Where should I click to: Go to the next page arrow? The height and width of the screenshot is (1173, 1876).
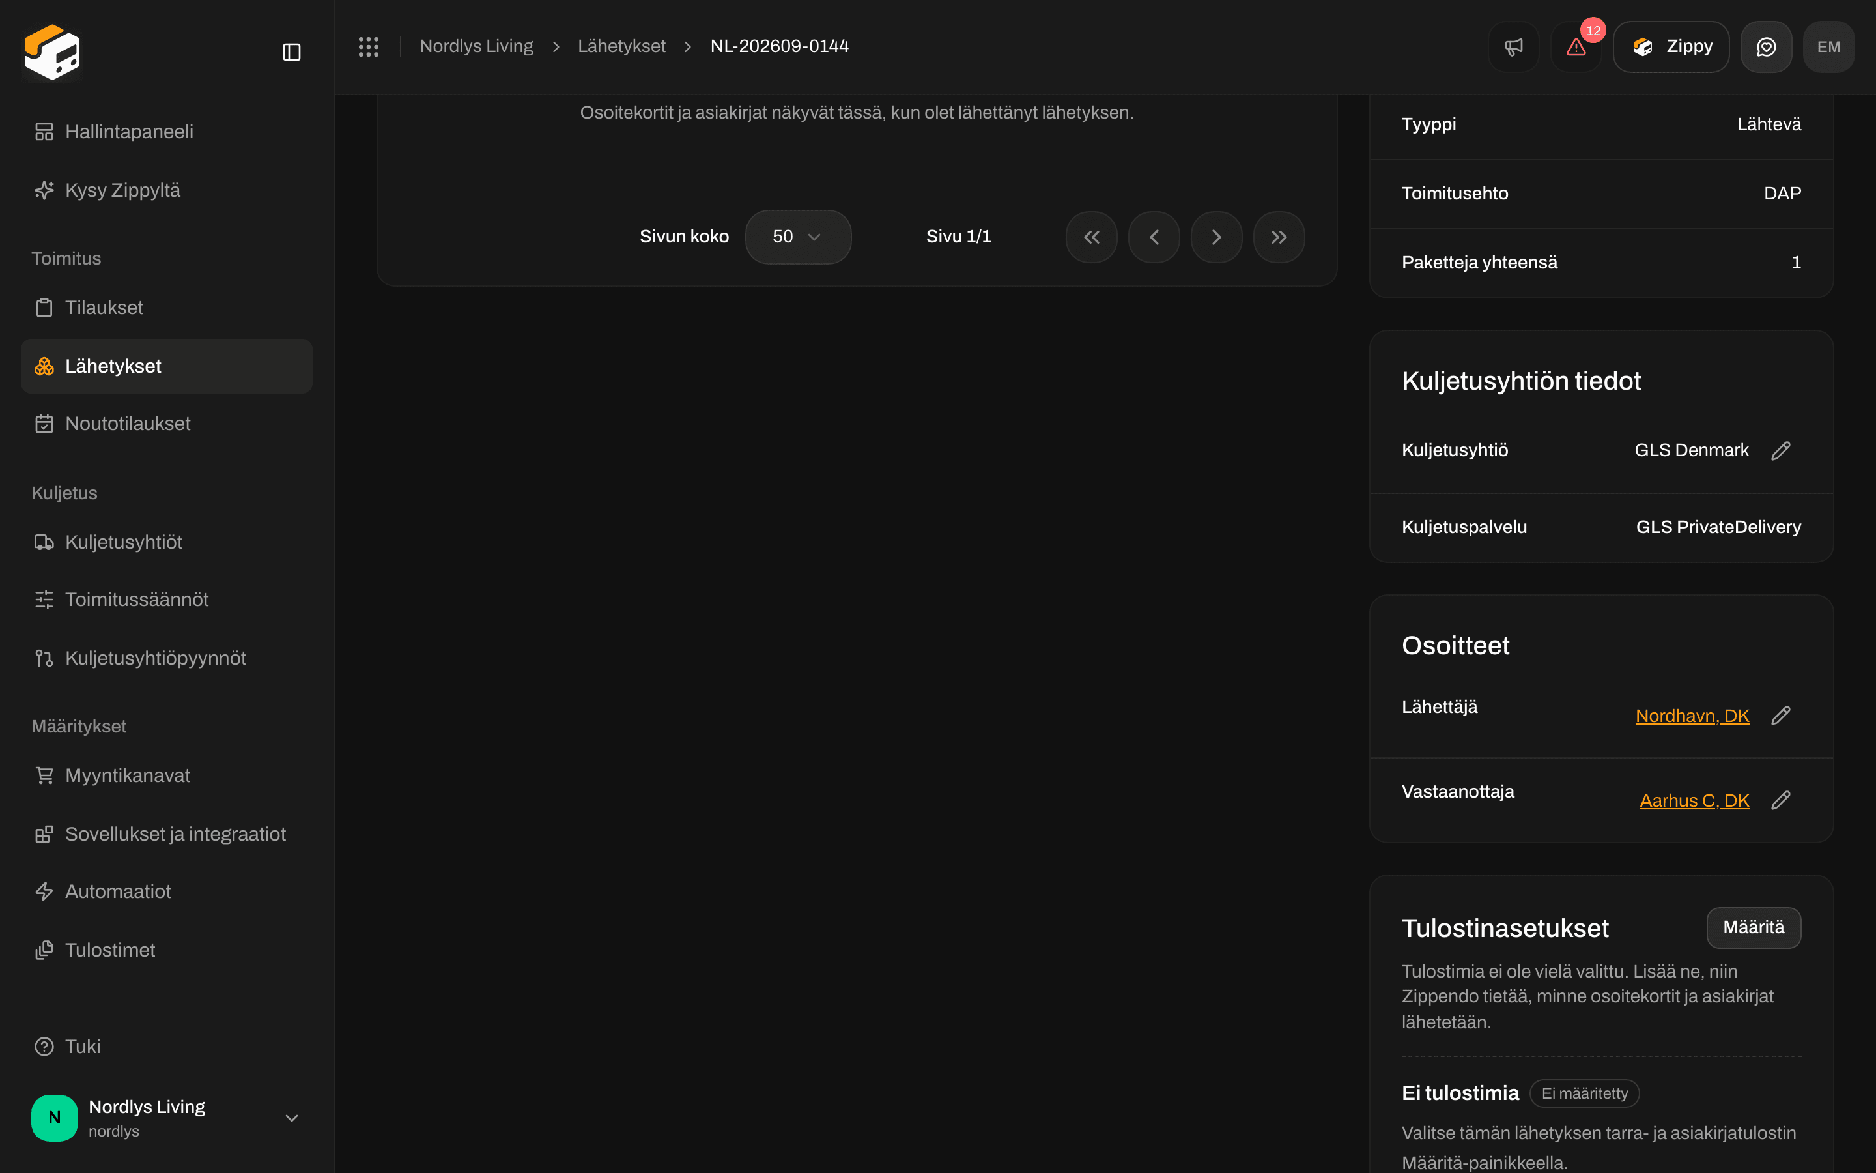coord(1216,237)
